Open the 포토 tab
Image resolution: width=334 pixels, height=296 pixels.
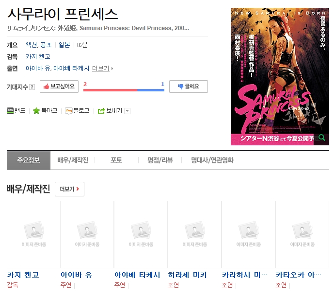(116, 160)
